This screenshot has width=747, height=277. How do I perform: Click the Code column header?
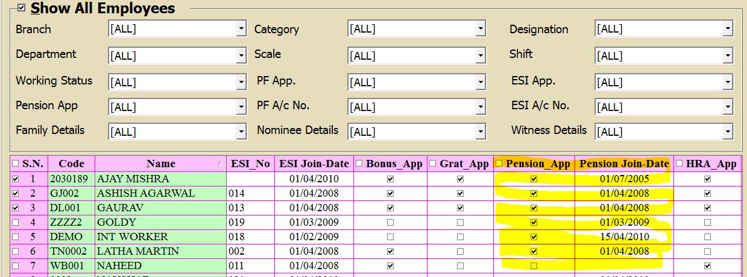(71, 164)
